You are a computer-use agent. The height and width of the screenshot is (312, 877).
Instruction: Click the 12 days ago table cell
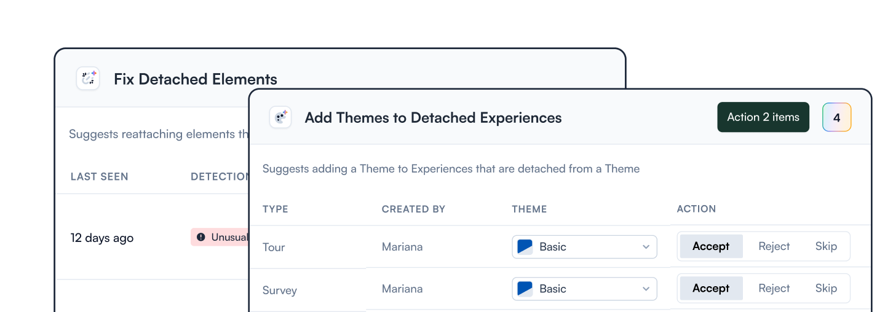[102, 238]
